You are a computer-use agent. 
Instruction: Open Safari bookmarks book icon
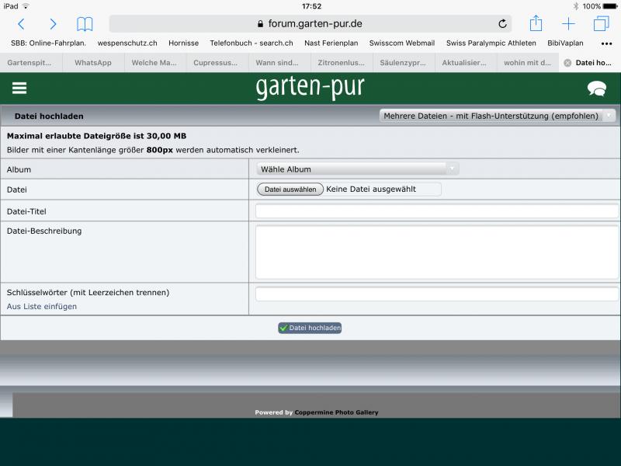(x=85, y=24)
